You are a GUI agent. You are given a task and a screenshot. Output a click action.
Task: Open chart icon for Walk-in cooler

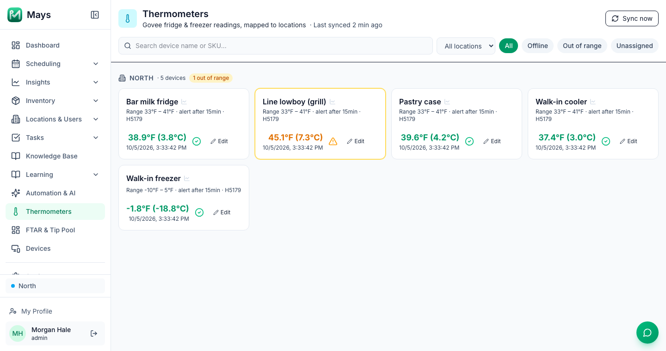[x=593, y=102]
